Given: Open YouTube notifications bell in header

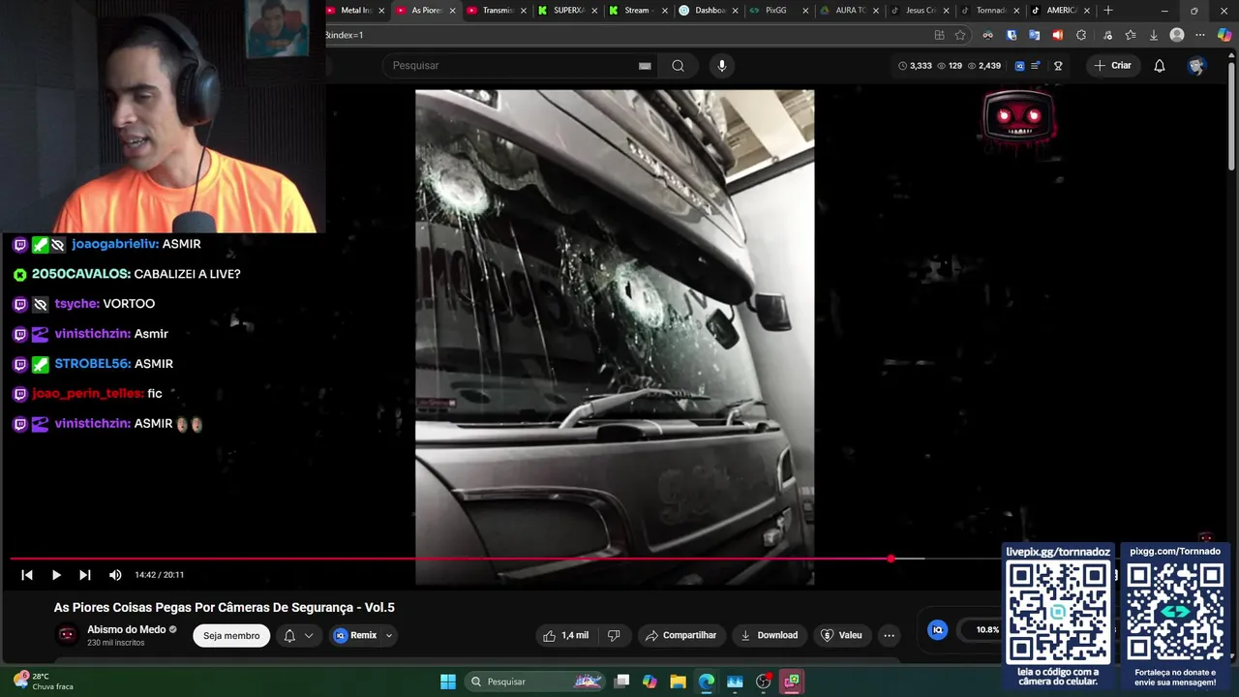Looking at the screenshot, I should click(x=1160, y=65).
